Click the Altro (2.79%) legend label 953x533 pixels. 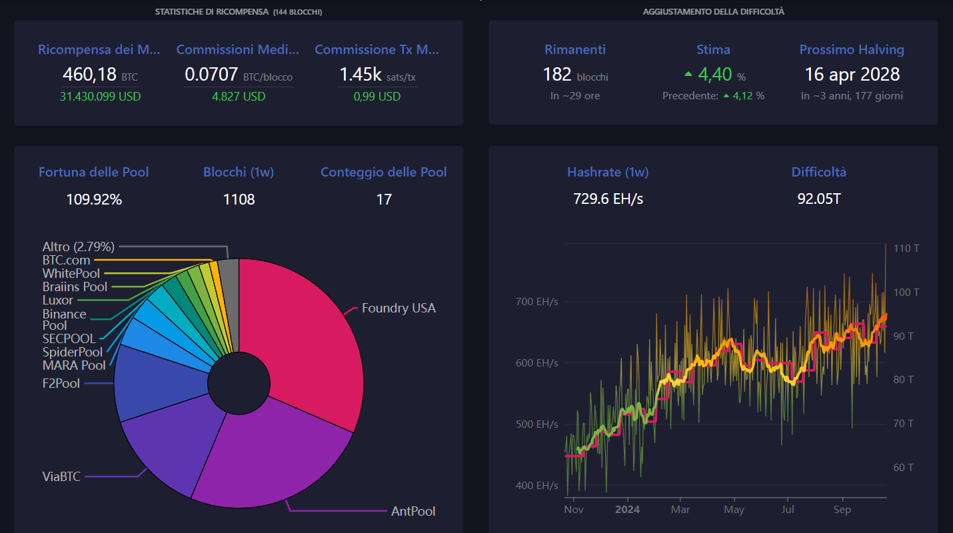pos(79,247)
